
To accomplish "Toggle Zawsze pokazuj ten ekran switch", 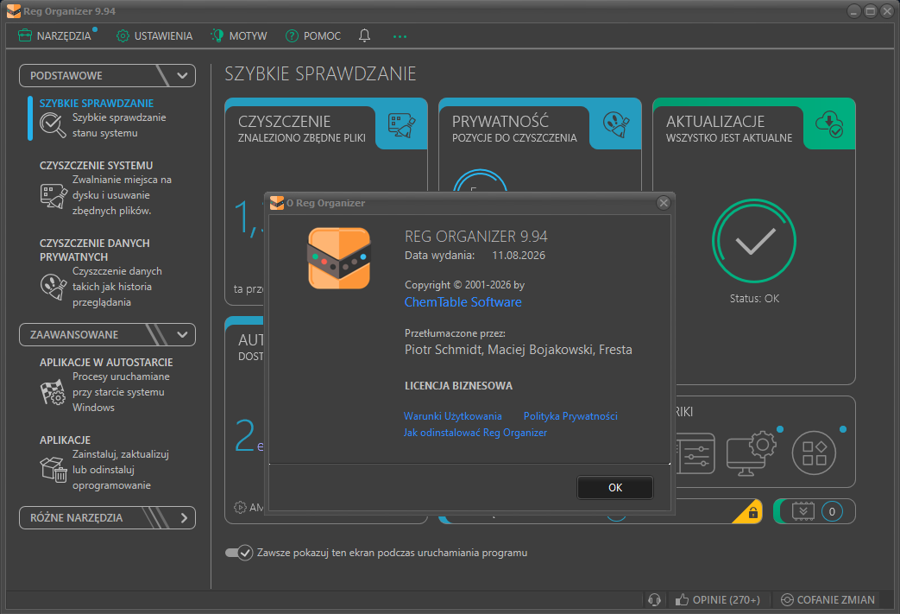I will (239, 553).
